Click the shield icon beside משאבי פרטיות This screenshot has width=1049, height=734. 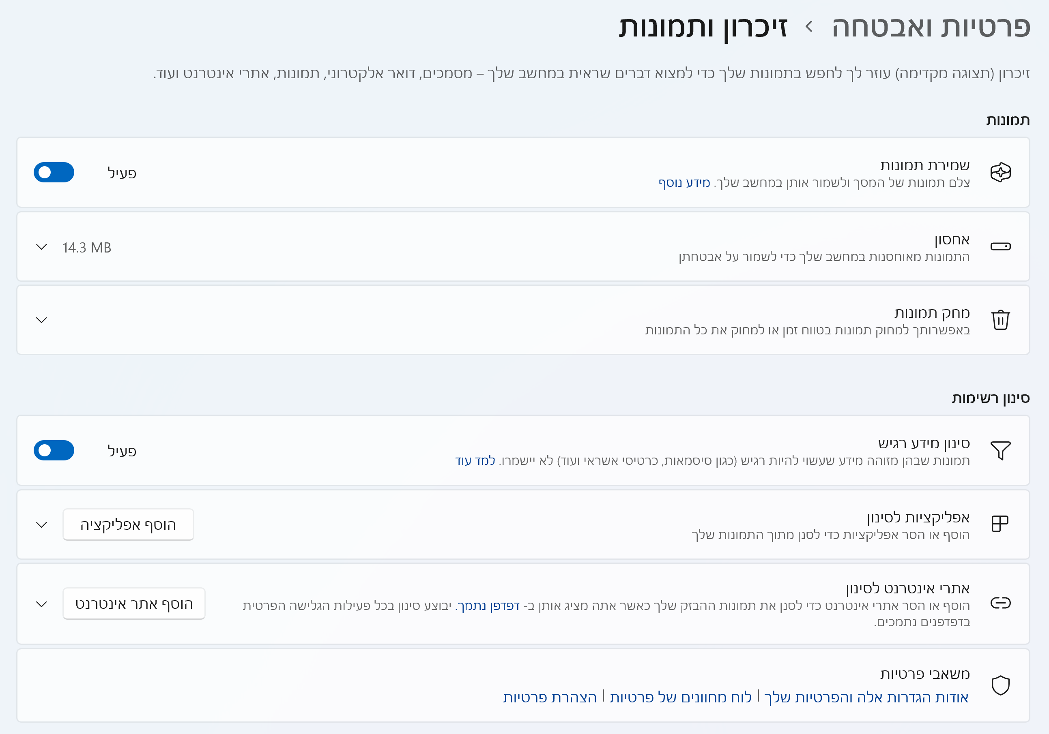click(x=1000, y=685)
